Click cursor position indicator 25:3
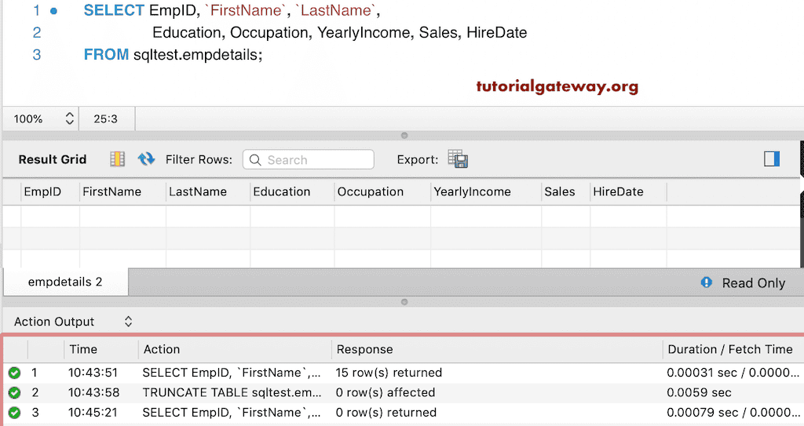The height and width of the screenshot is (426, 804). coord(106,119)
